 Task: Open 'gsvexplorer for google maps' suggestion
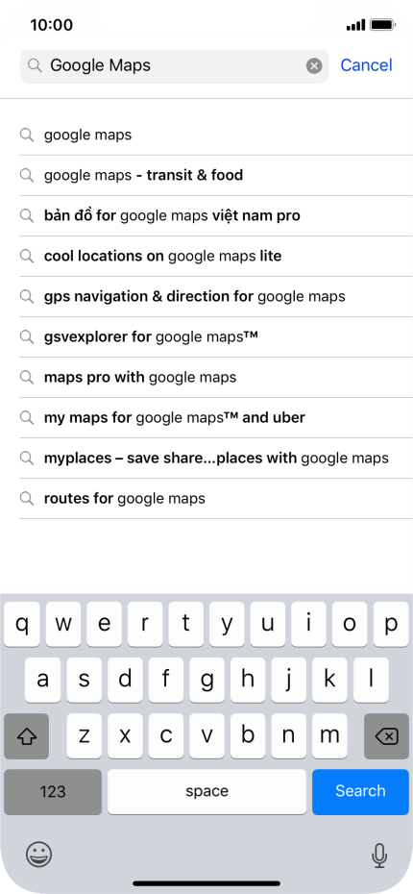[216, 337]
